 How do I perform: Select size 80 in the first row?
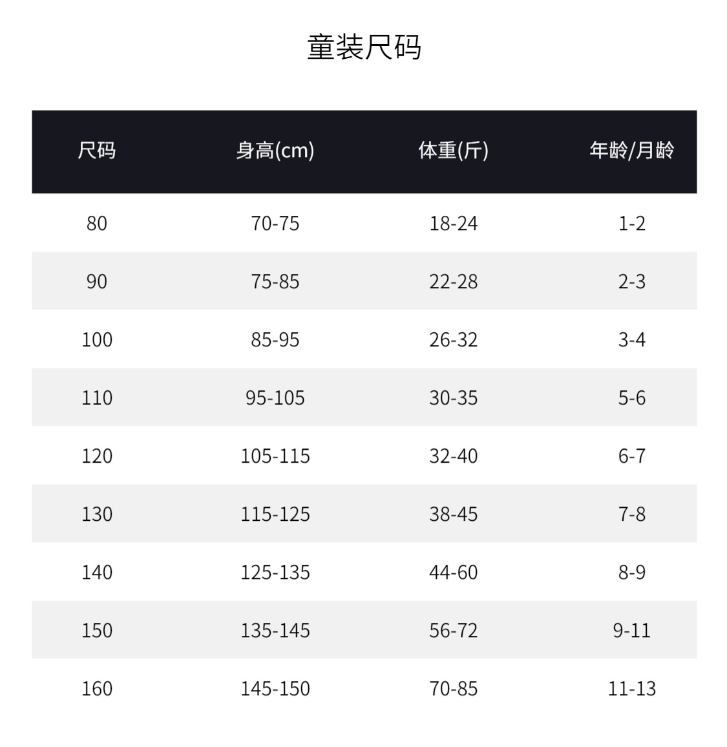[x=97, y=224]
